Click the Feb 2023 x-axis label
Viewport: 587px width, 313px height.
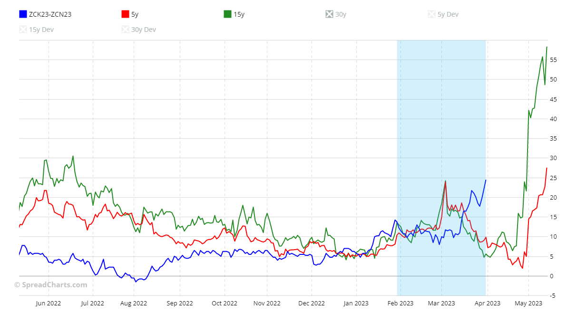pyautogui.click(x=400, y=303)
